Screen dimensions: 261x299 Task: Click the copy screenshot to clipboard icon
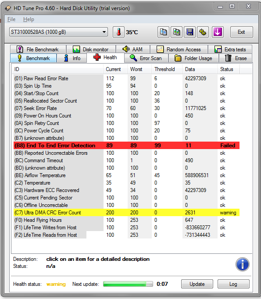(176, 32)
